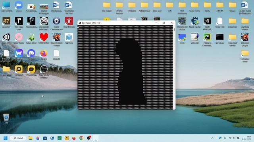Open the Windows Start menu
254x142 pixels.
click(x=6, y=138)
